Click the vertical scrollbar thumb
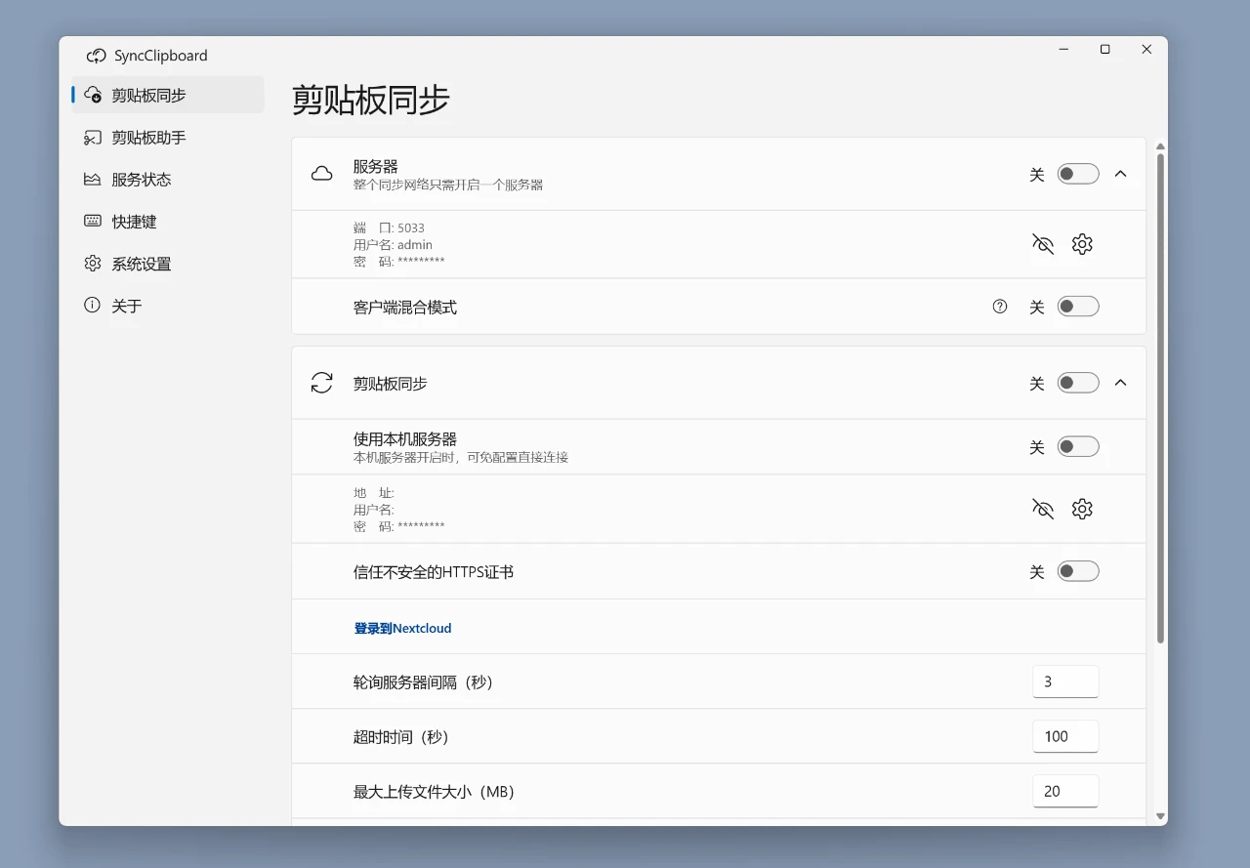This screenshot has height=868, width=1250. point(1160,398)
